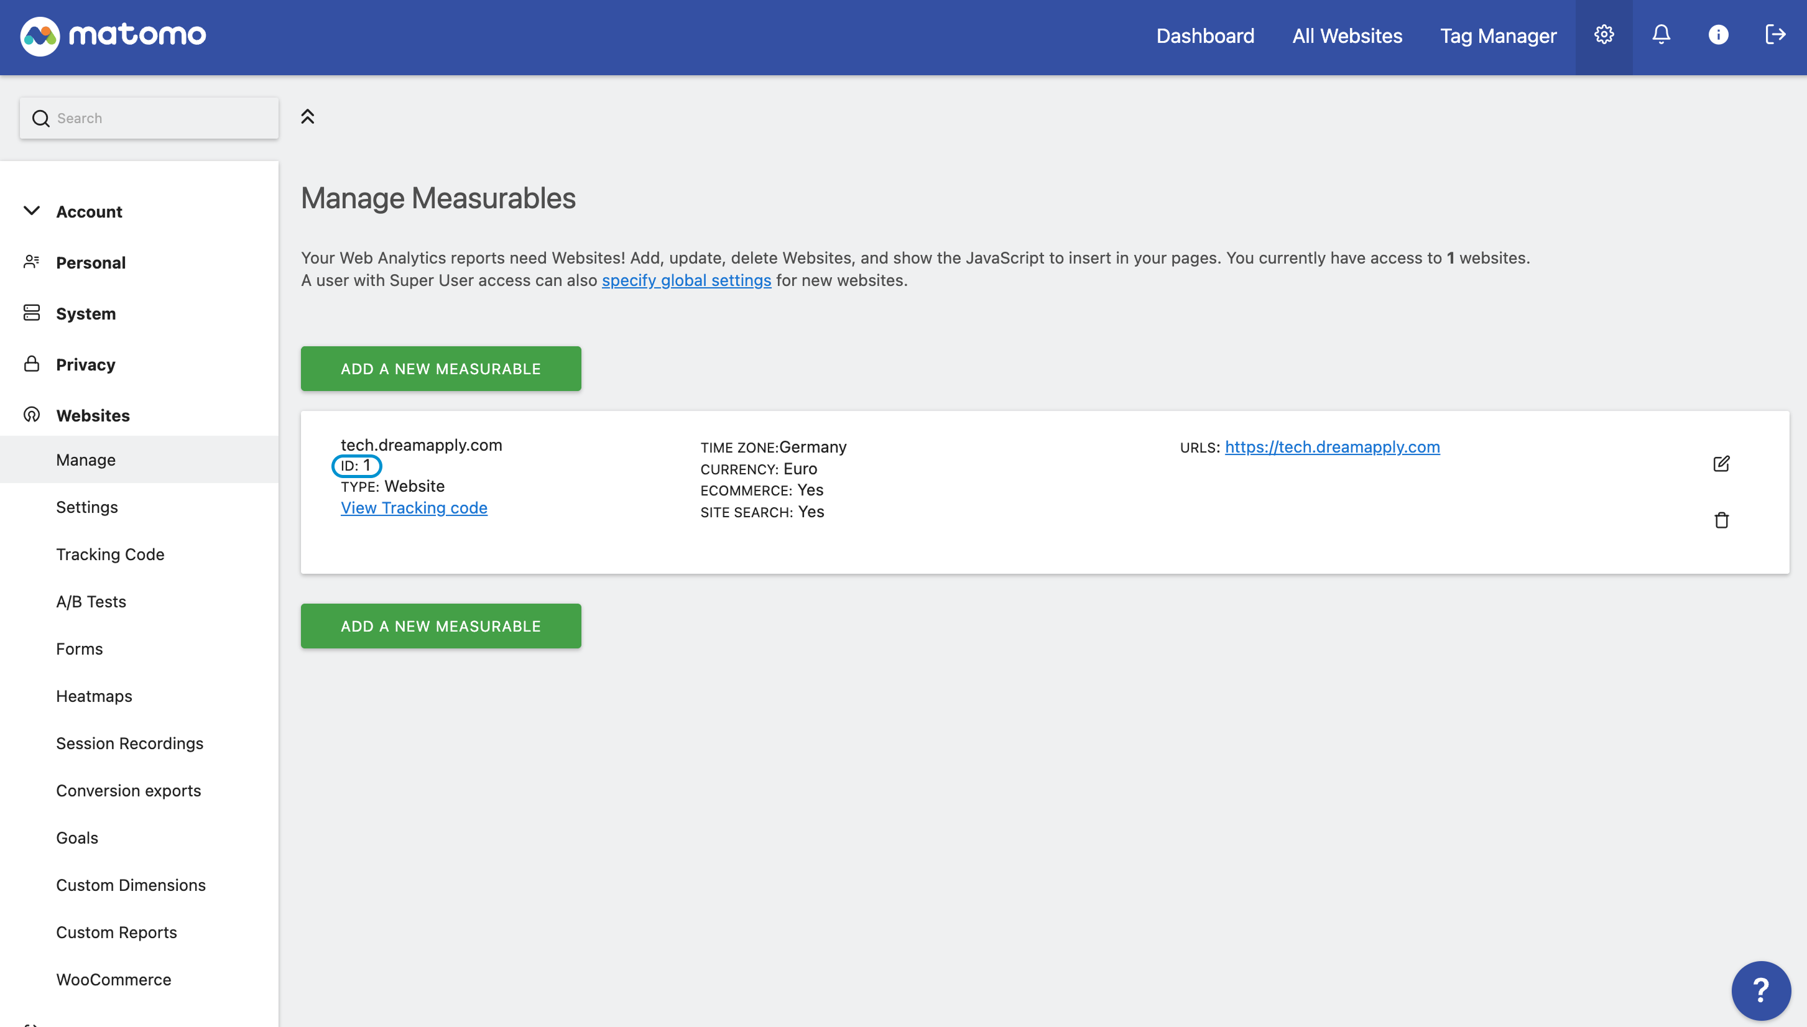
Task: Open the View Tracking code link
Action: click(414, 508)
